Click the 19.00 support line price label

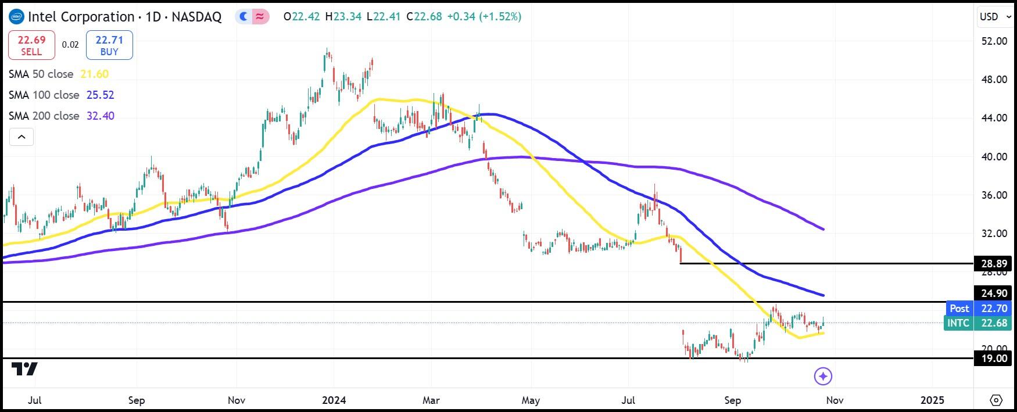994,359
